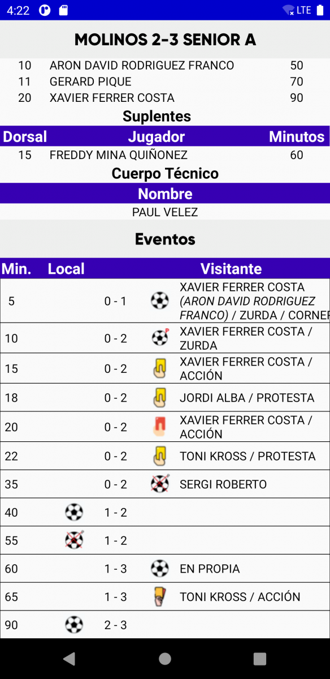Select the yellow card icon at minute 15
Viewport: 330px width, 679px height.
coord(160,368)
